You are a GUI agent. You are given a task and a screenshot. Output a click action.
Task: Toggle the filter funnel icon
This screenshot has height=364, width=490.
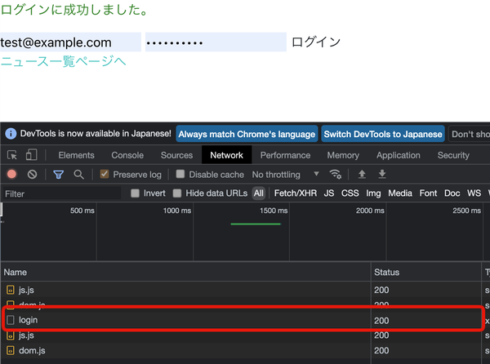tap(58, 174)
